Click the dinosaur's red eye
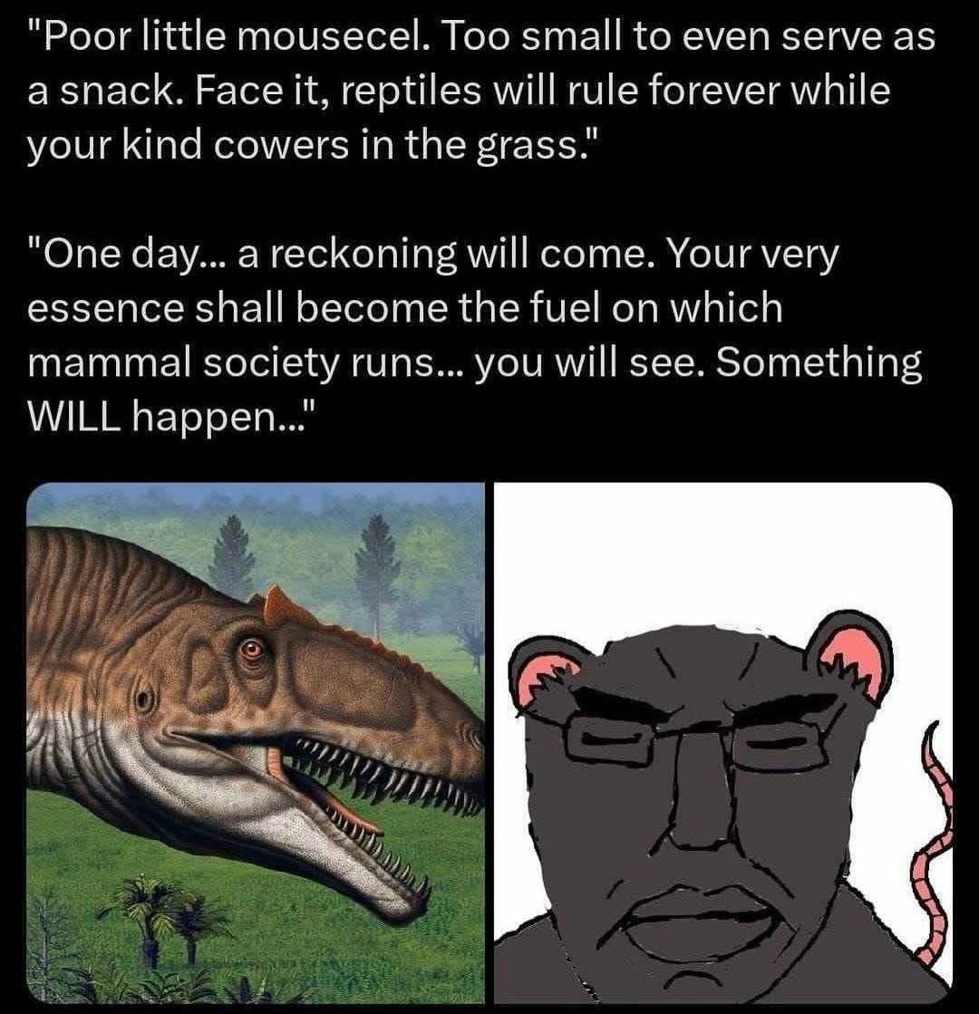Viewport: 979px width, 1014px height. click(x=252, y=647)
